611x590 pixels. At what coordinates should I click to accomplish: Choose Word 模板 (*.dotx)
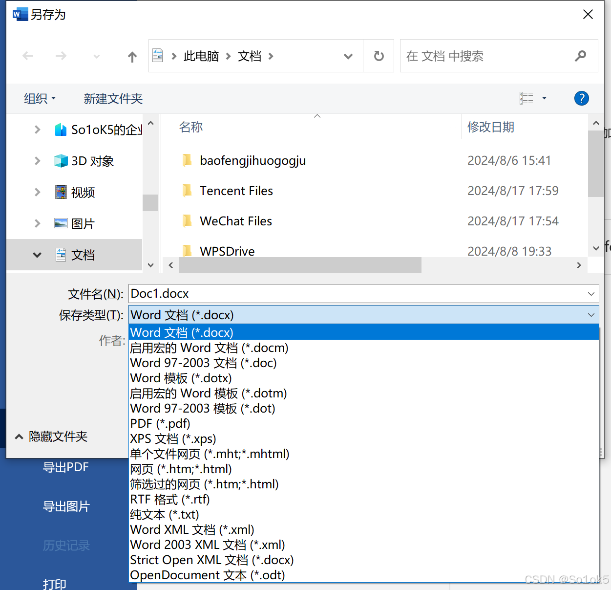click(363, 378)
